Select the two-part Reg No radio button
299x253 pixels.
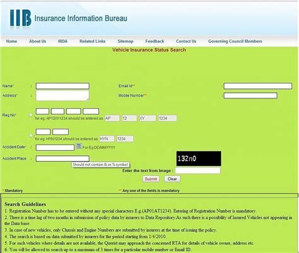pyautogui.click(x=31, y=135)
